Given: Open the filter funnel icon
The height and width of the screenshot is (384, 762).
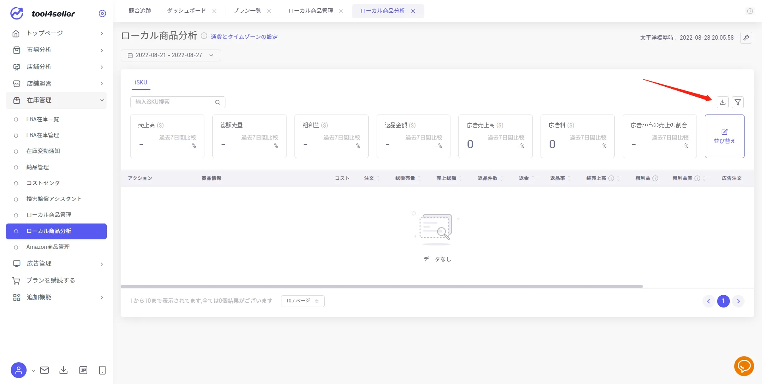Looking at the screenshot, I should click(738, 102).
